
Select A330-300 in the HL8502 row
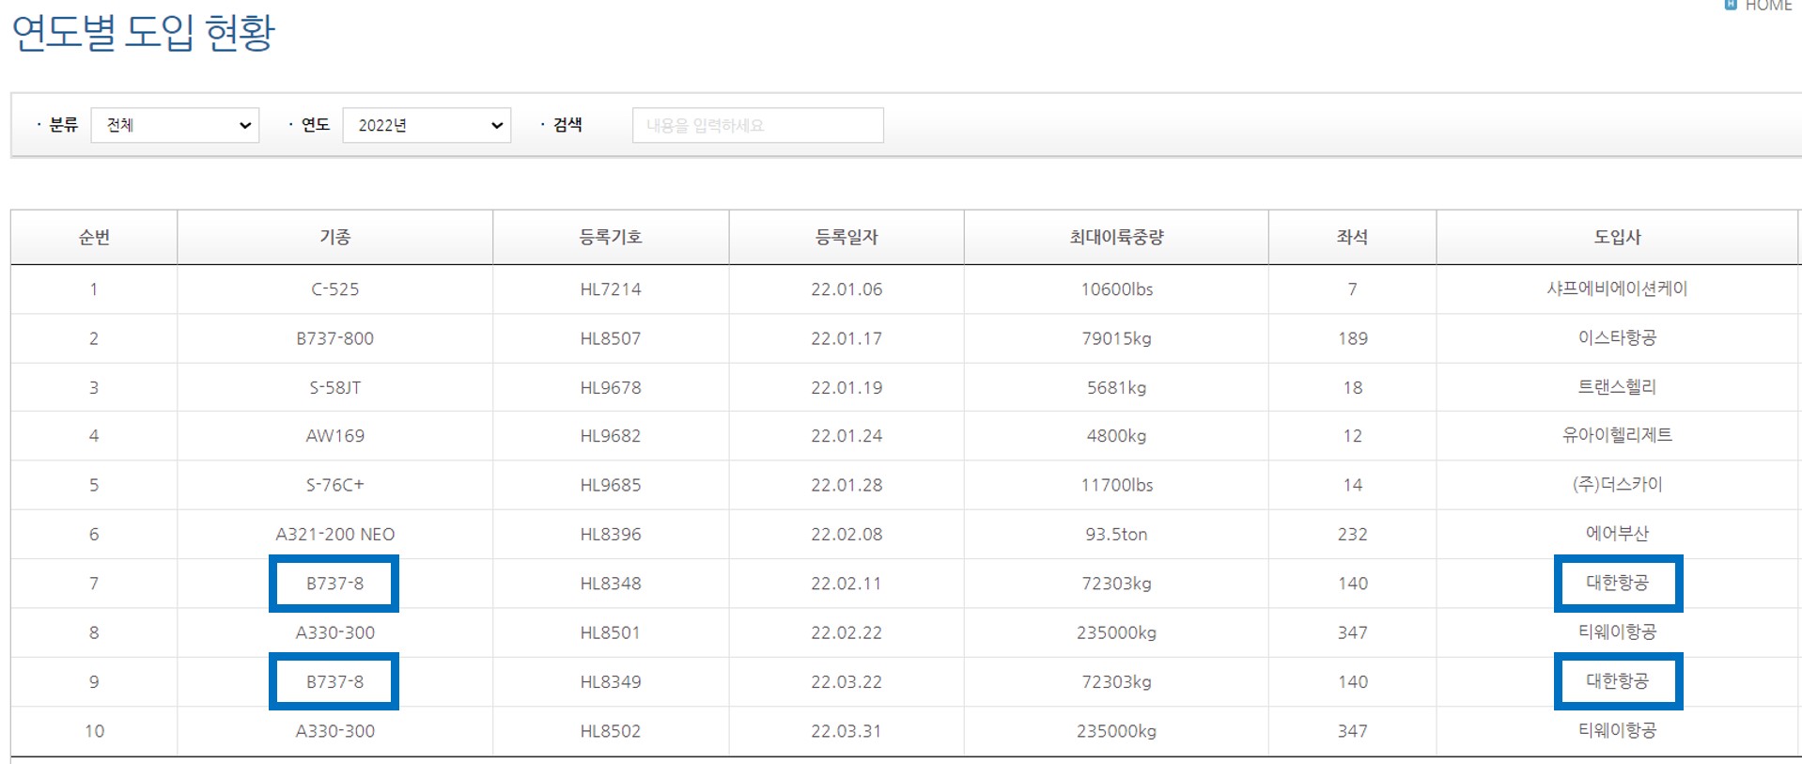(x=334, y=730)
